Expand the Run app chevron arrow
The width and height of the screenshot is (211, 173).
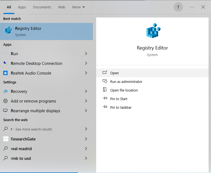coord(86,54)
